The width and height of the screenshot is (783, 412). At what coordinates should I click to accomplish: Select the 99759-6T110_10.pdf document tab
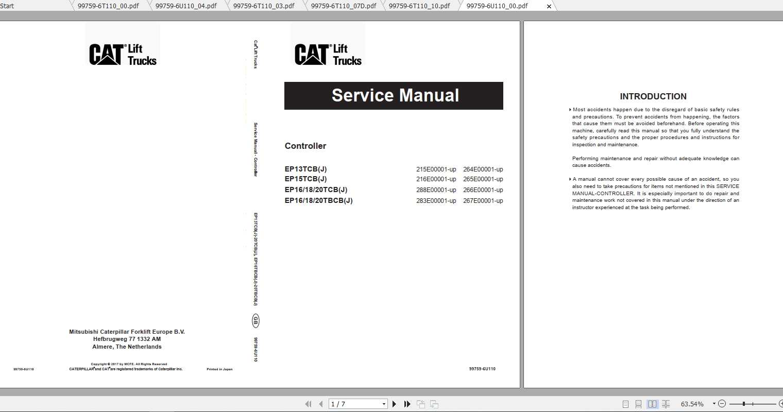tap(418, 6)
